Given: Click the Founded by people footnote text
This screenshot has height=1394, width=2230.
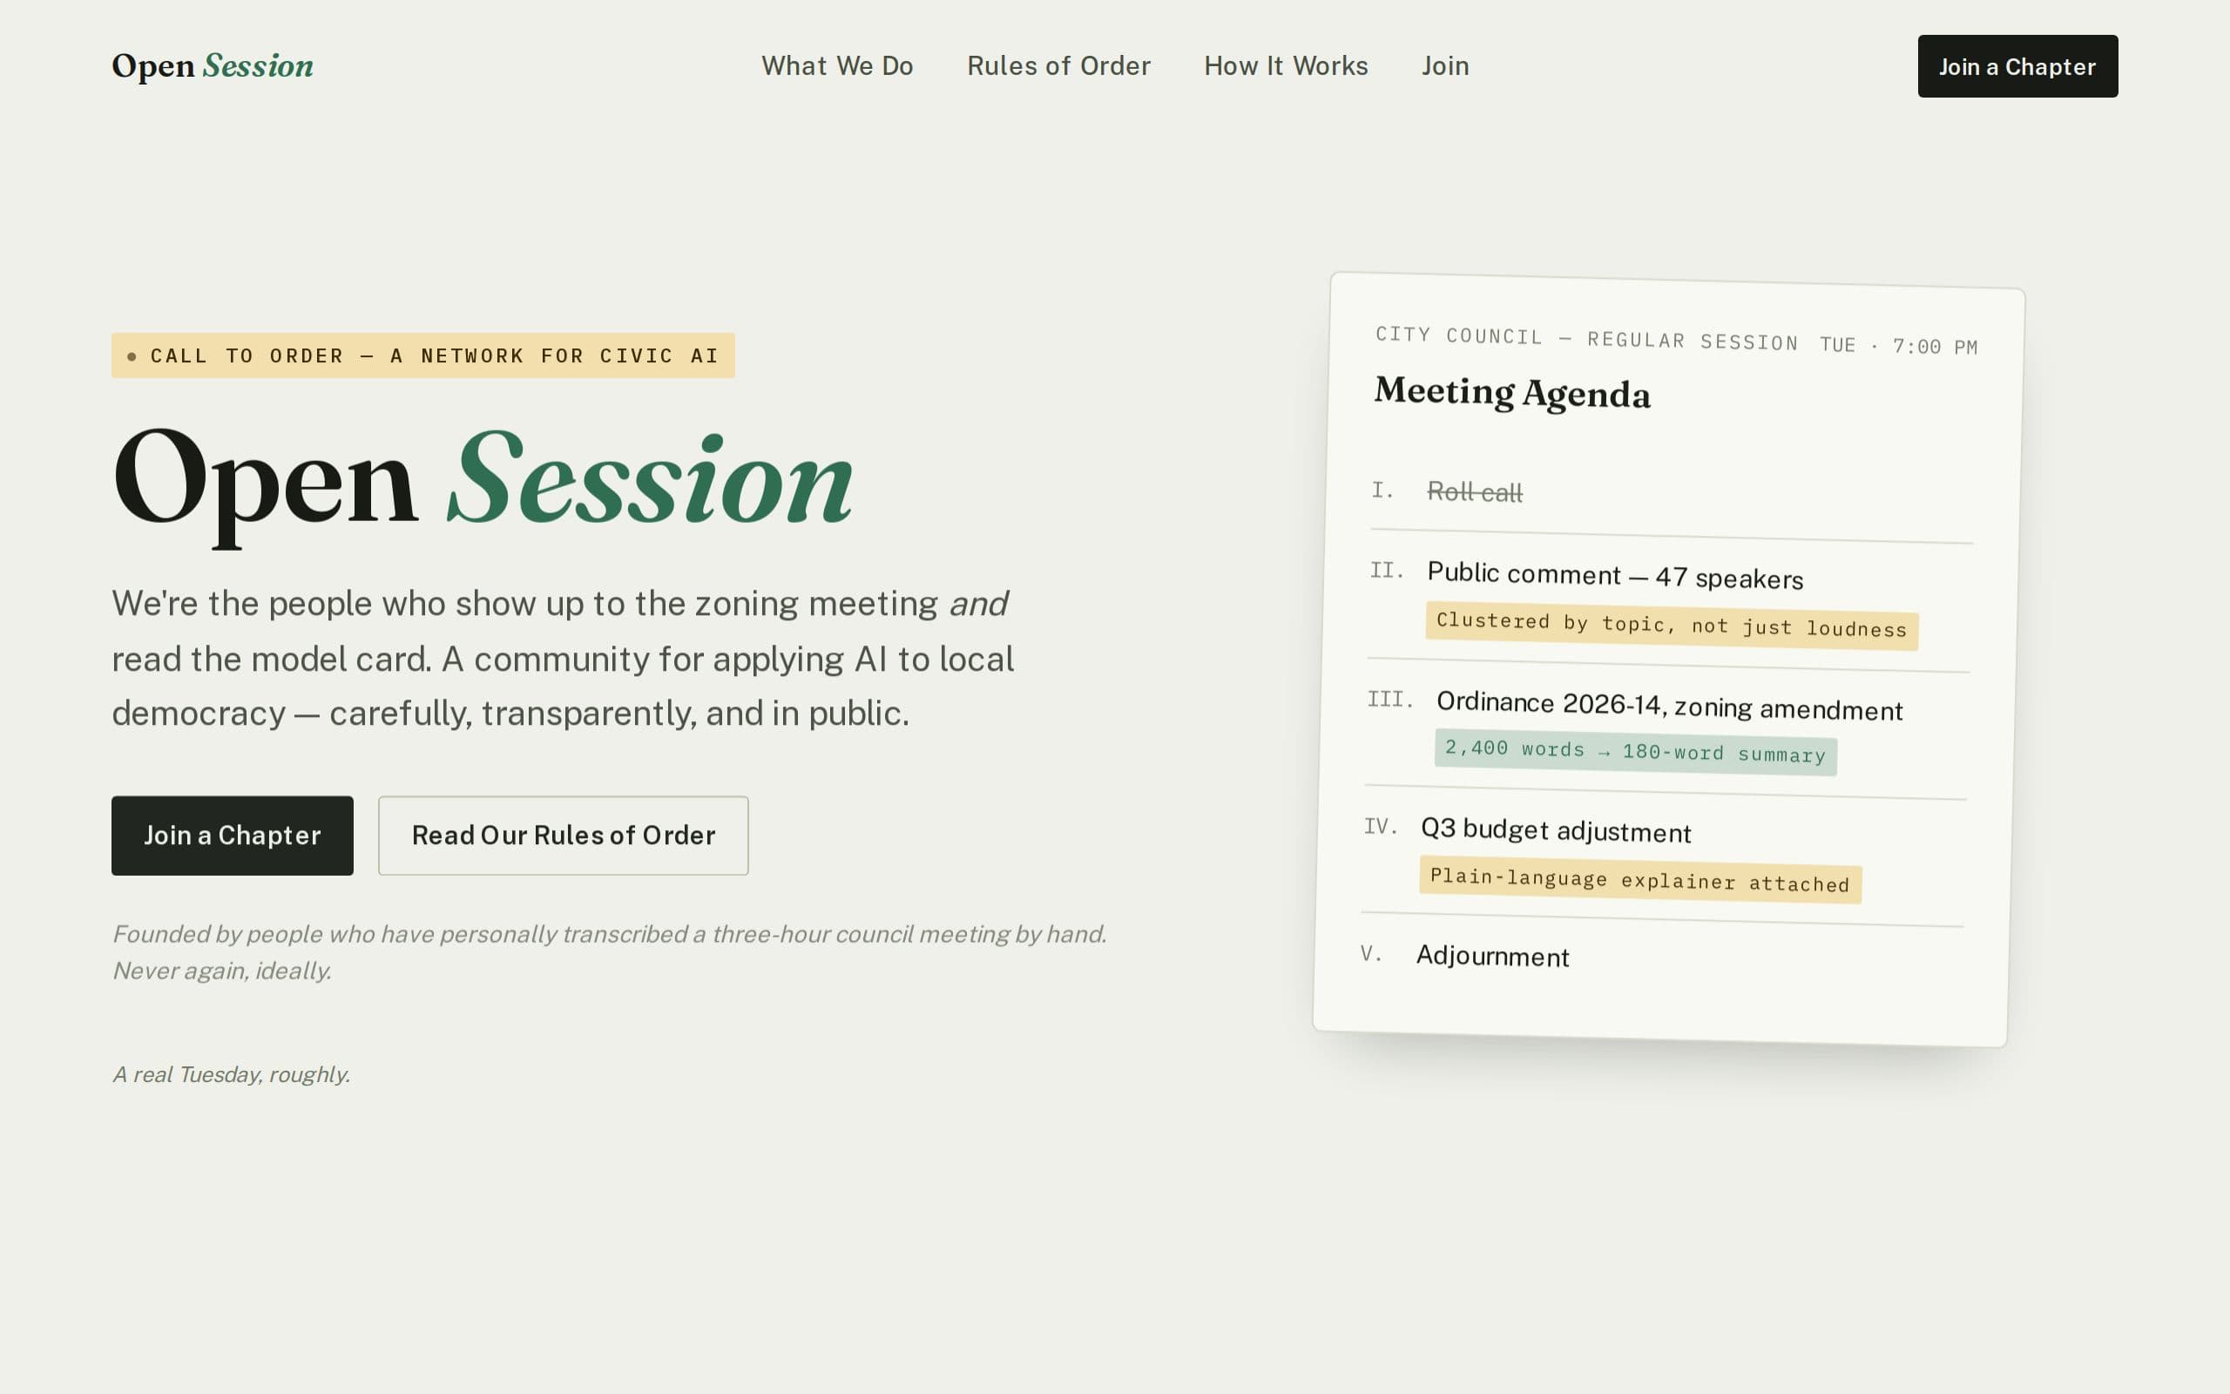Looking at the screenshot, I should (x=609, y=952).
